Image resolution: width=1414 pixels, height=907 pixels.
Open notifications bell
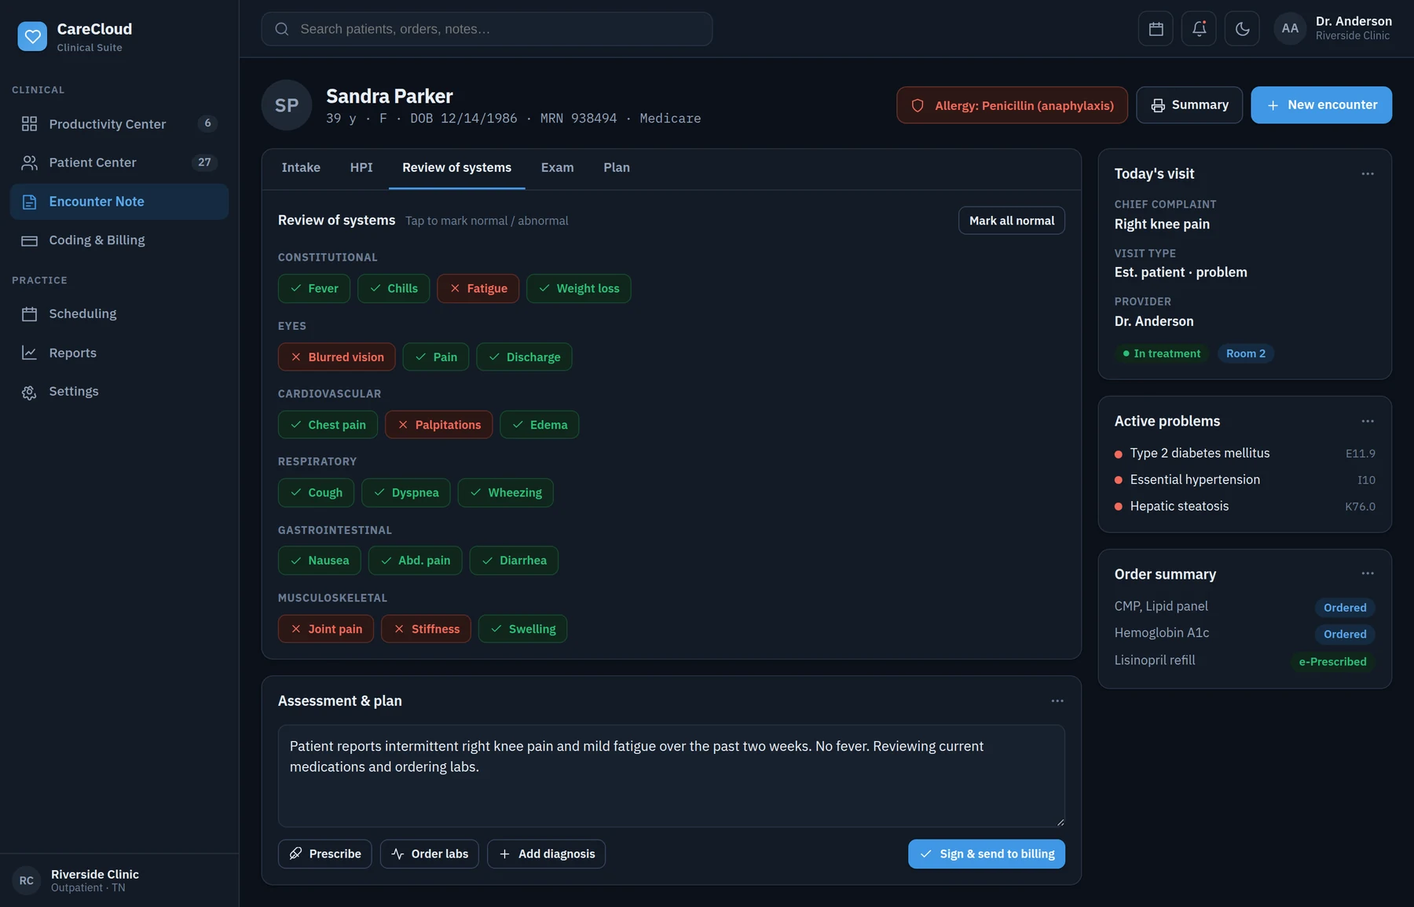tap(1199, 29)
